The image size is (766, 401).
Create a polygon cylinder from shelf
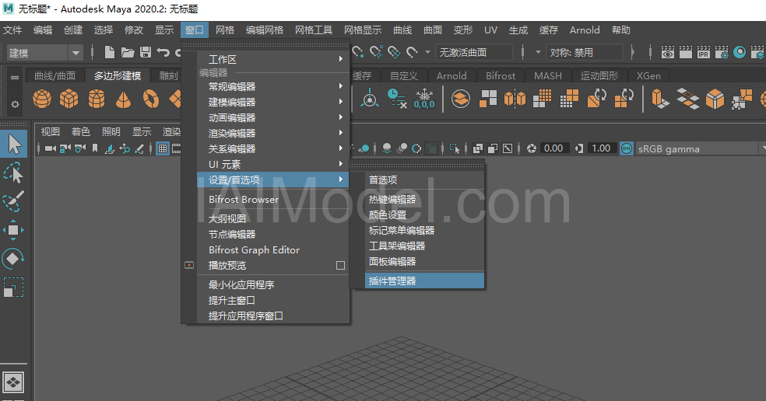pos(97,99)
